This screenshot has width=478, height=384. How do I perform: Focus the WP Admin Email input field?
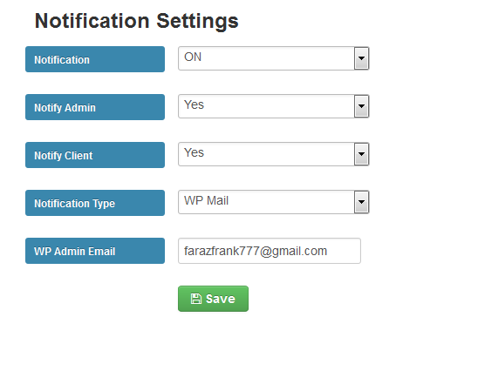click(x=270, y=251)
